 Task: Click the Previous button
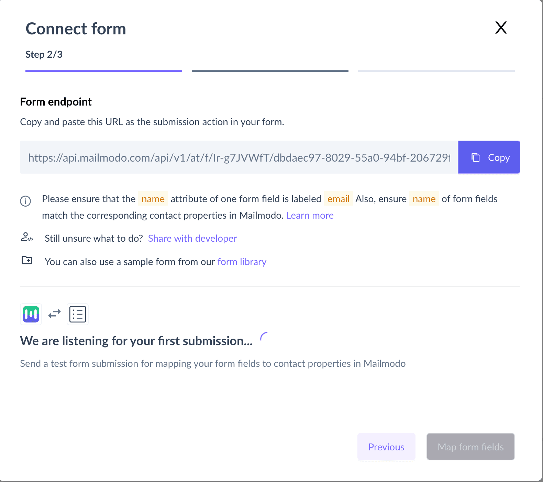[386, 447]
